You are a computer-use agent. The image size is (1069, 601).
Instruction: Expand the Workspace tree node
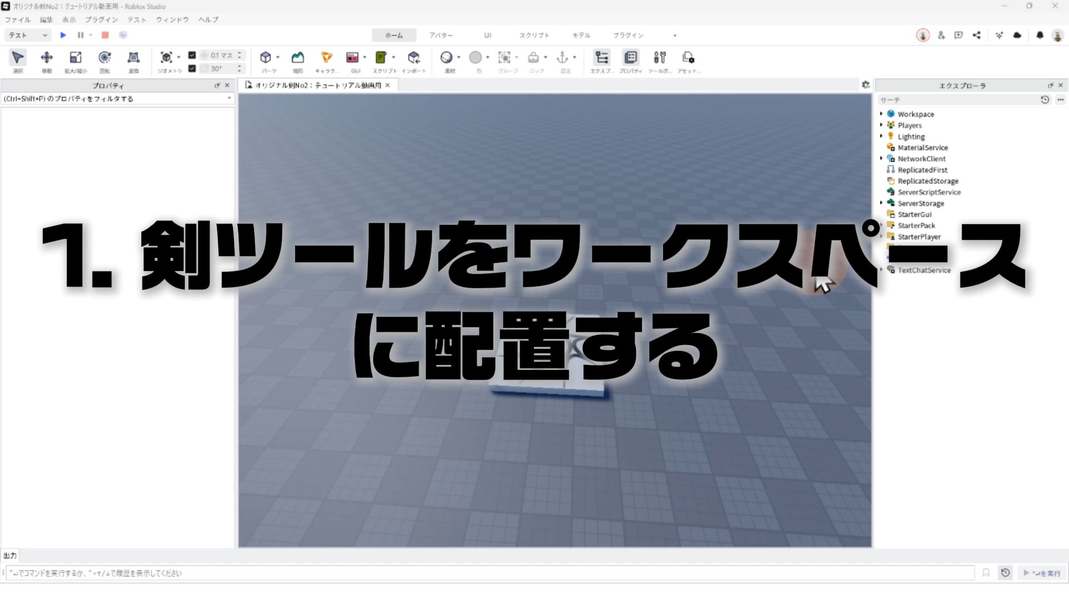(x=881, y=114)
